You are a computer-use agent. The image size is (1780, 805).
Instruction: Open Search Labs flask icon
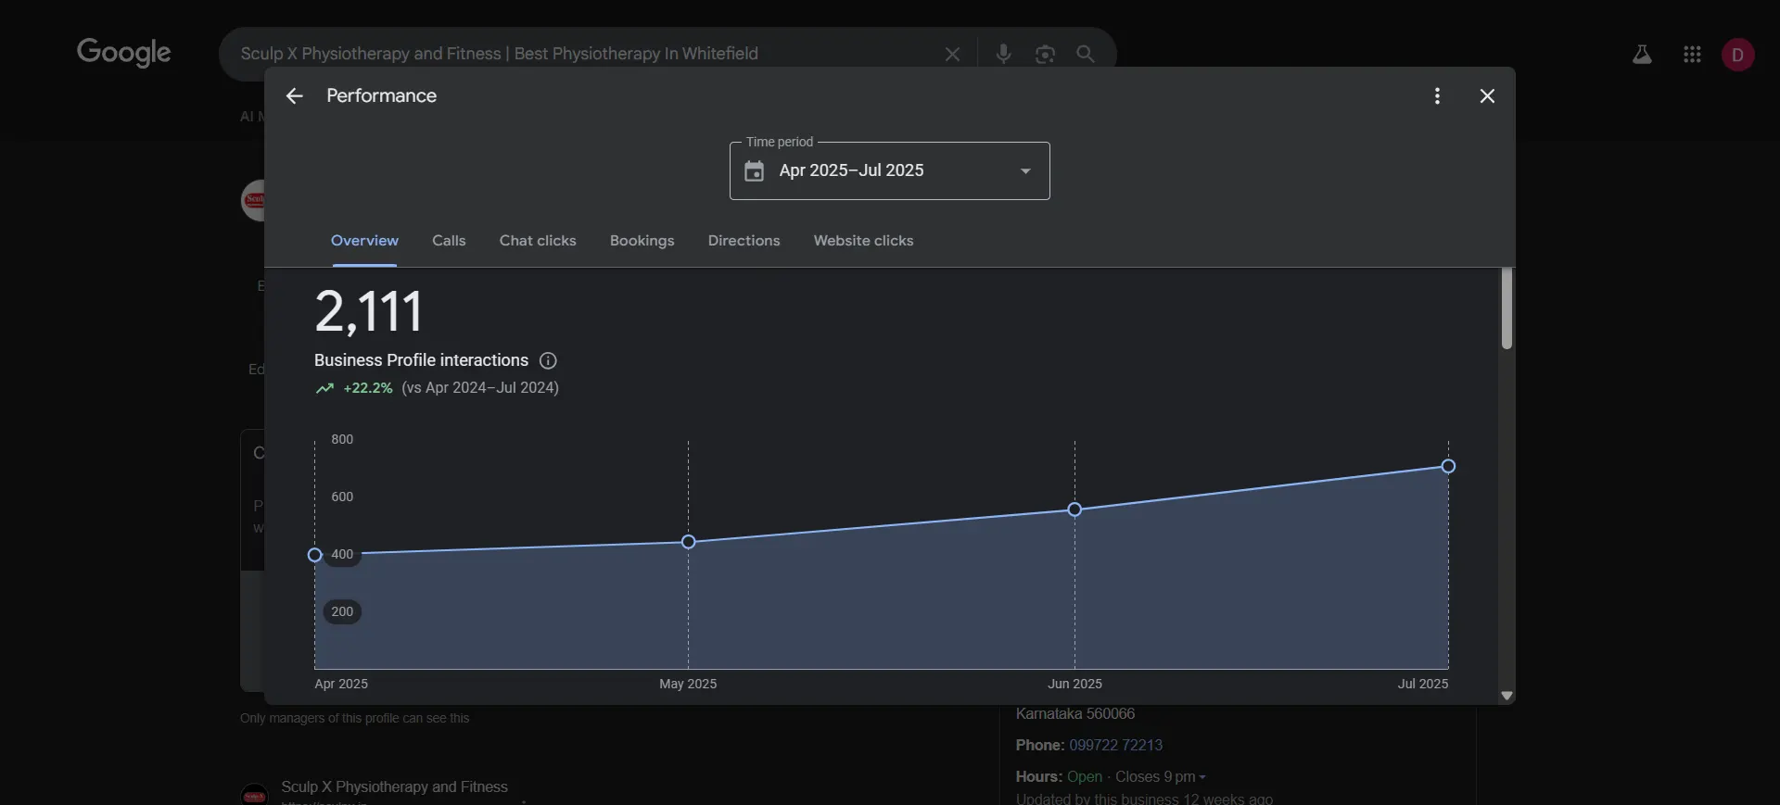click(1642, 55)
